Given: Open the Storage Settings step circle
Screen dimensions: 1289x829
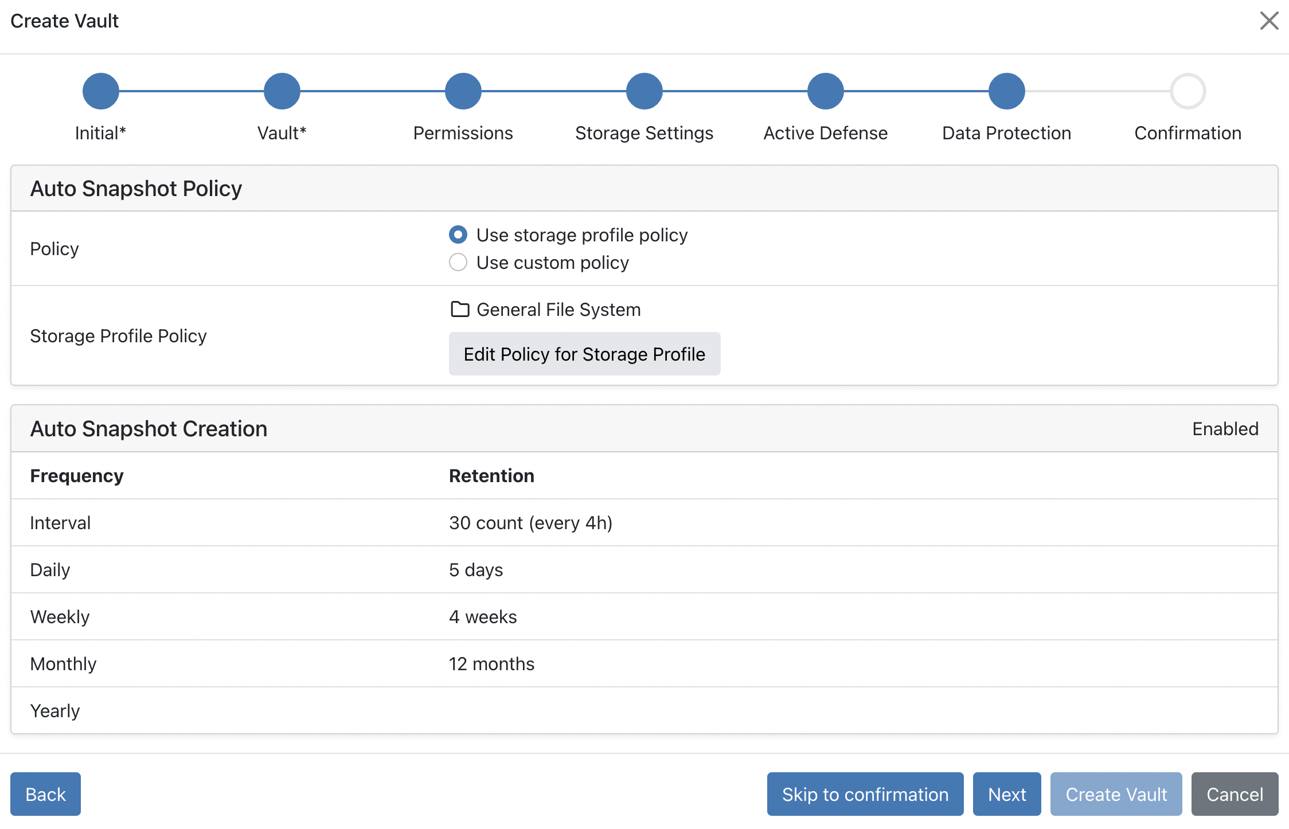Looking at the screenshot, I should pos(644,91).
